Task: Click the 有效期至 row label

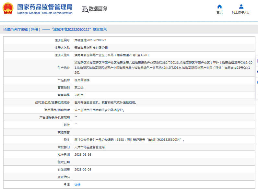Action: [x=64, y=169]
